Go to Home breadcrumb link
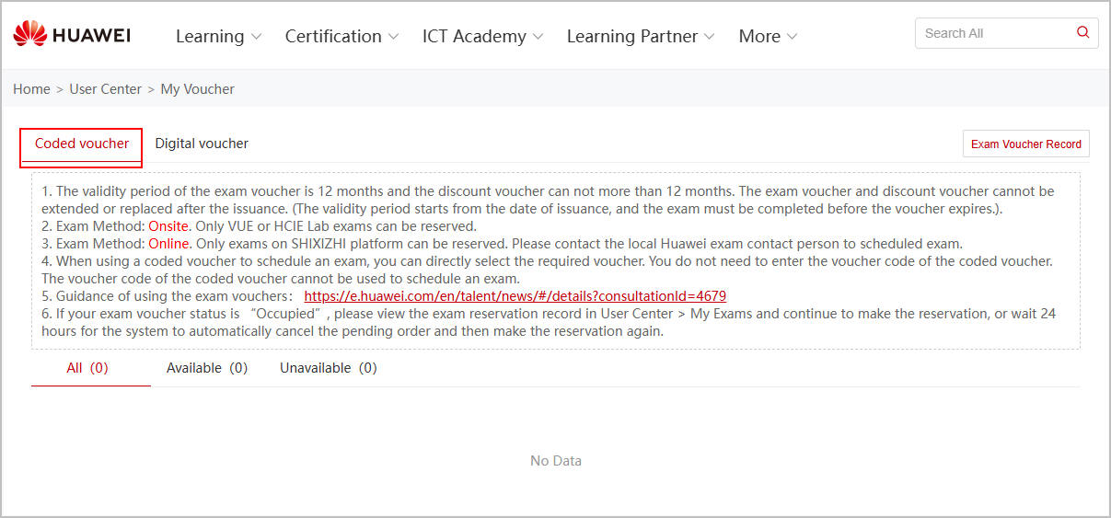Image resolution: width=1111 pixels, height=518 pixels. pyautogui.click(x=31, y=89)
